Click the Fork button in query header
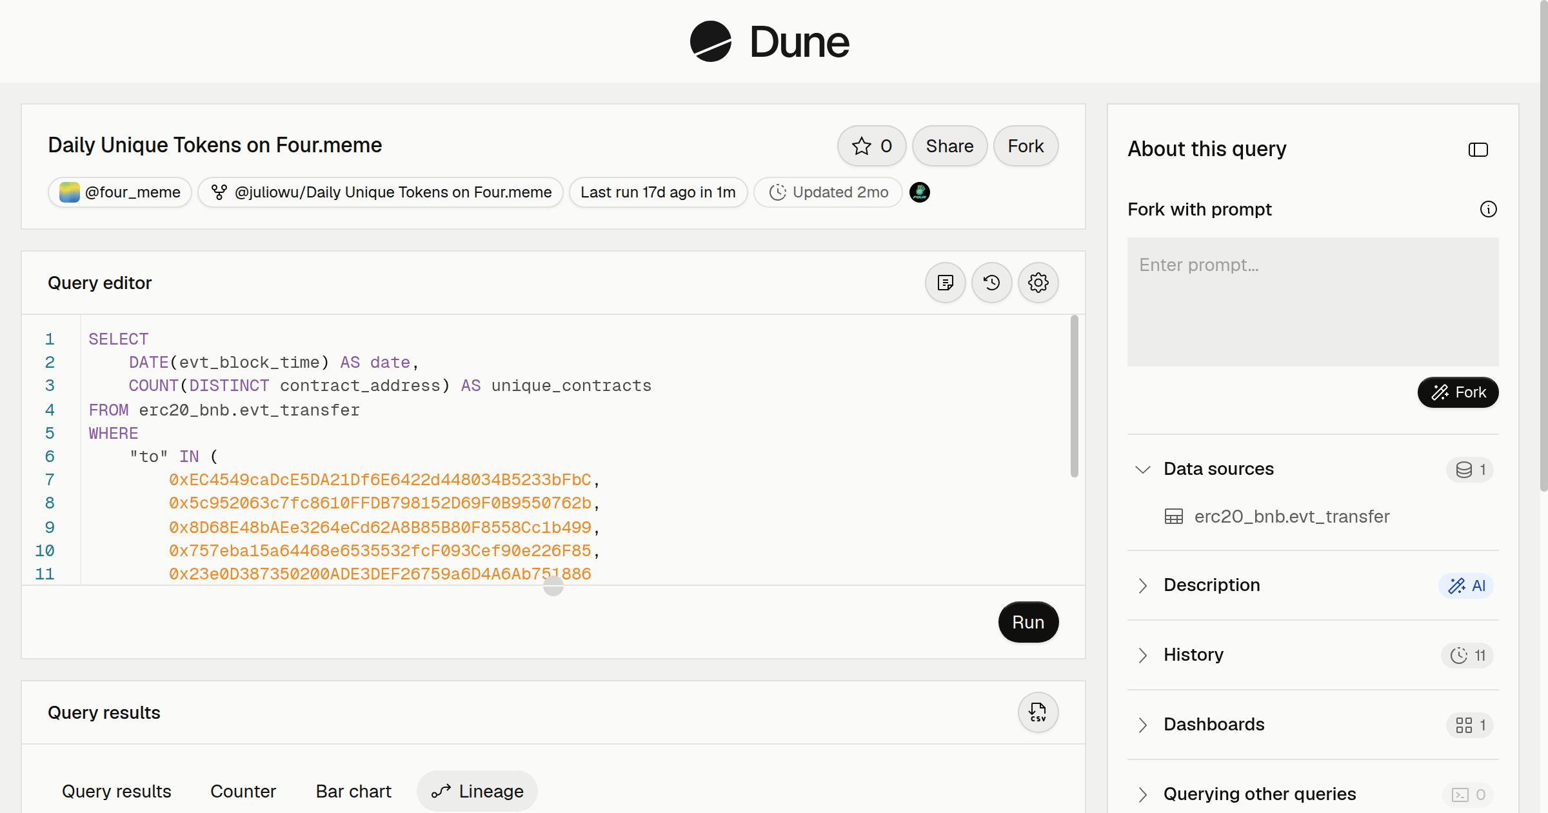Image resolution: width=1548 pixels, height=813 pixels. [1026, 146]
